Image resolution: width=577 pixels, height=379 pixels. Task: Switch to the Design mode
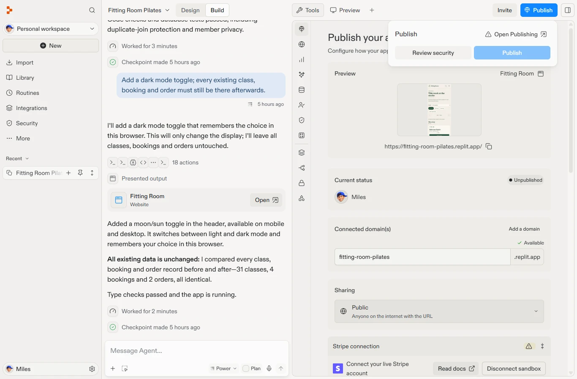(x=191, y=10)
